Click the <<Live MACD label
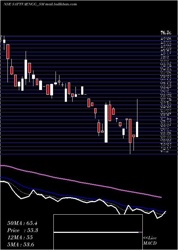 [x=150, y=240]
